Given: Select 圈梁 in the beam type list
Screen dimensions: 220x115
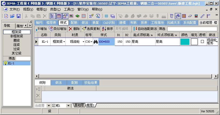Looking at the screenshot, I should click(x=17, y=41).
